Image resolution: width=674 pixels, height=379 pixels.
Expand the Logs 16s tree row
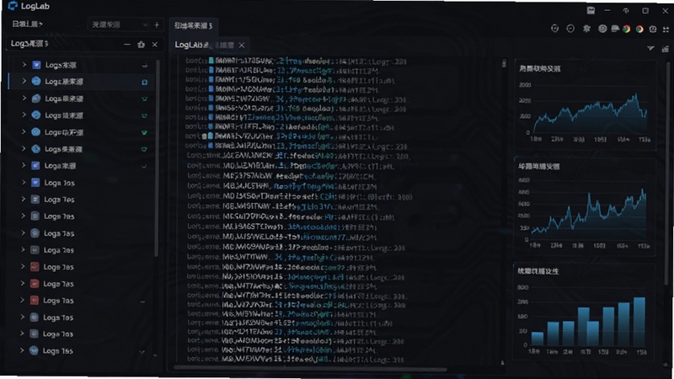(x=22, y=350)
